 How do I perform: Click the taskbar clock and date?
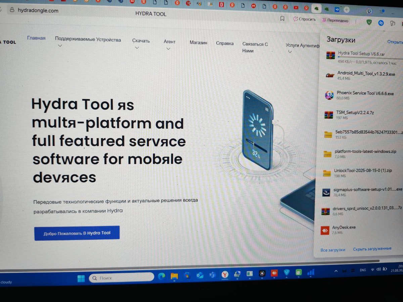pos(397,268)
